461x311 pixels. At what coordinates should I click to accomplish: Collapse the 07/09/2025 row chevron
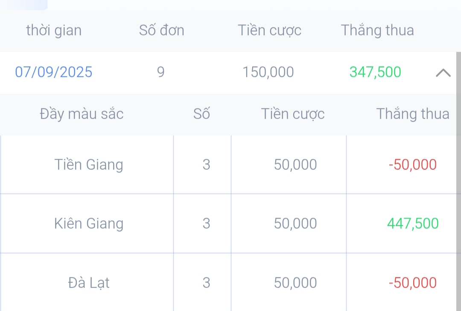443,73
